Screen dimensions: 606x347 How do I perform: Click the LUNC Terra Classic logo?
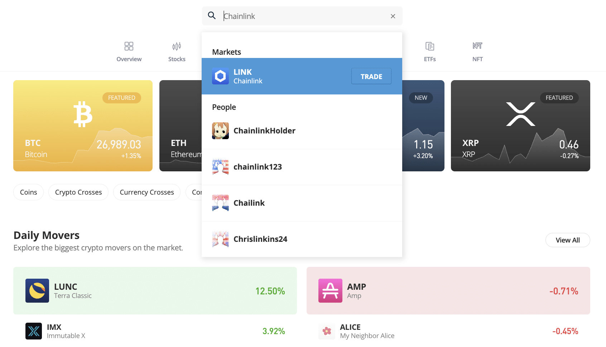[x=37, y=290]
